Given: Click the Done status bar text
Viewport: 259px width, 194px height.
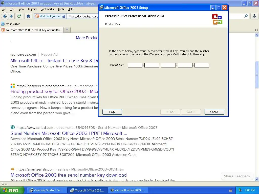Looking at the screenshot, I should point(4,184).
